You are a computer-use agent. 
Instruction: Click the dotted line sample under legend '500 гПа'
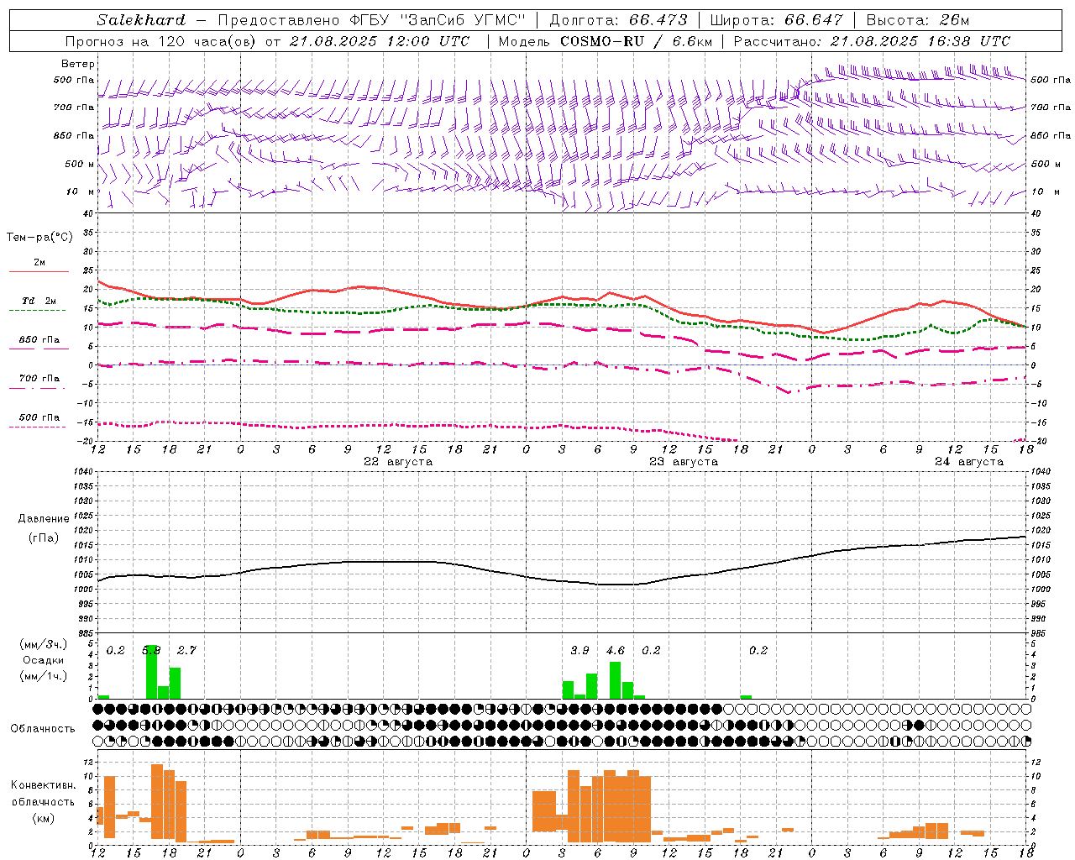(38, 427)
